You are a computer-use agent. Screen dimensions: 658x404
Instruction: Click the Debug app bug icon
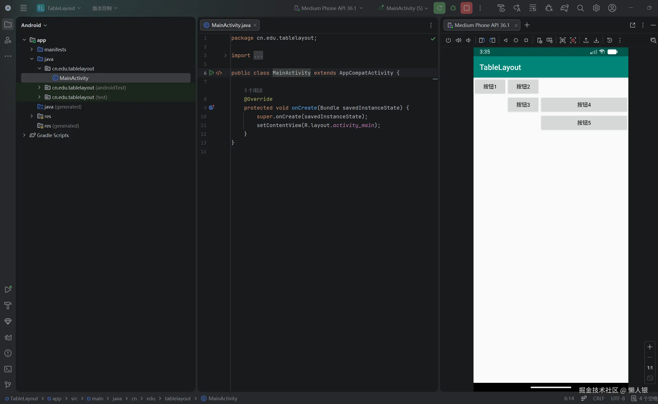tap(453, 8)
